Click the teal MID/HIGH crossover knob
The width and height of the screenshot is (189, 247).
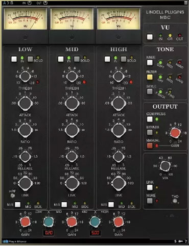pos(95,222)
